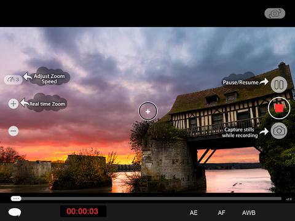
Task: Open the speech bubble help icon
Action: (15, 212)
